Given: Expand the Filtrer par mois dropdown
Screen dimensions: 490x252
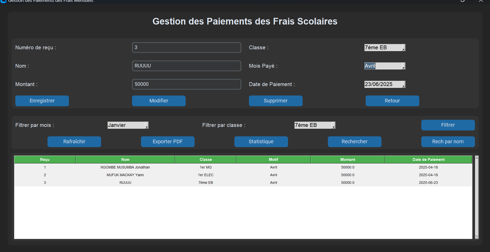Looking at the screenshot, I should click(x=147, y=125).
